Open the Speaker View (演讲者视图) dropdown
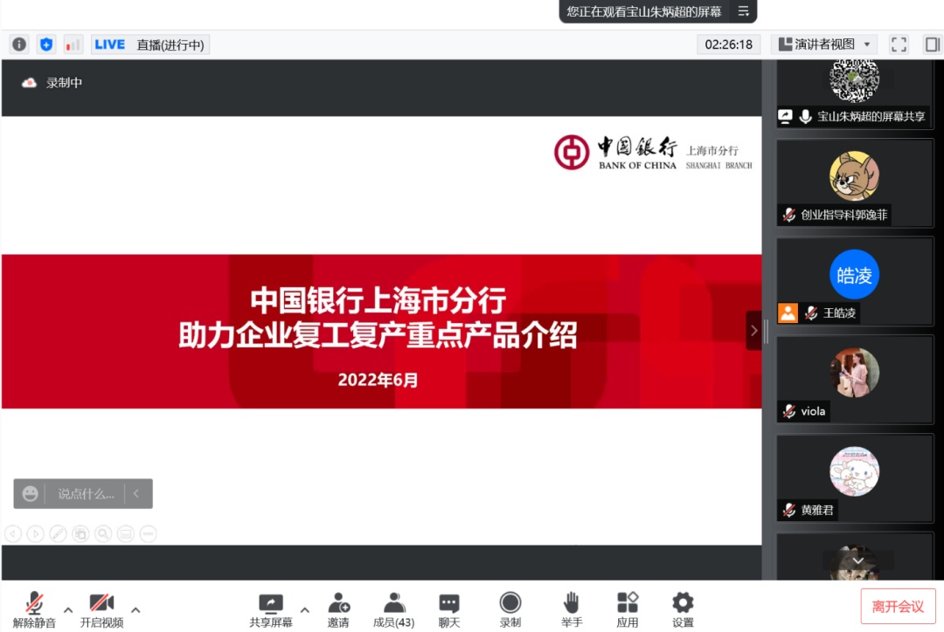Screen dimensions: 944x632 point(823,45)
